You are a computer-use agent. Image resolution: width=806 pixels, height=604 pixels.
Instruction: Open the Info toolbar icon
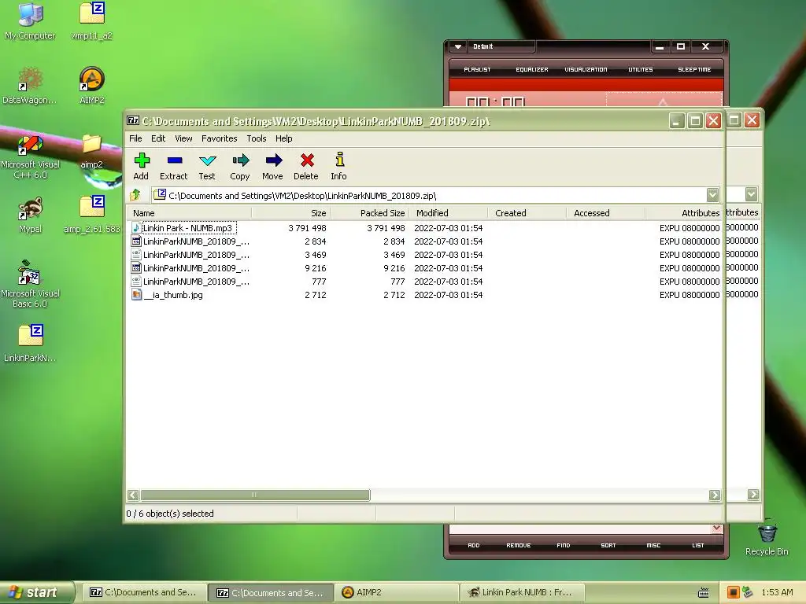pos(338,167)
